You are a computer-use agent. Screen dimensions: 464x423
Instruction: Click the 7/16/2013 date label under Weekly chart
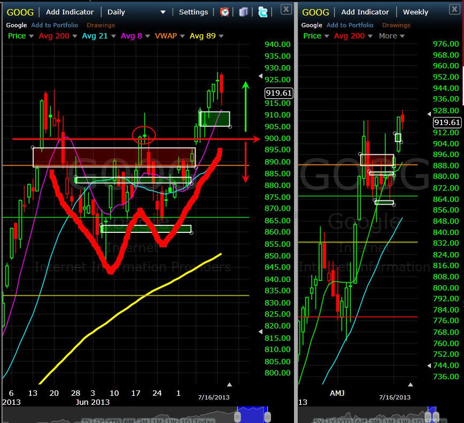[x=395, y=397]
